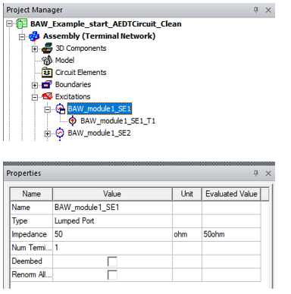The width and height of the screenshot is (291, 294).
Task: Pin the Project Manager panel
Action: point(256,10)
